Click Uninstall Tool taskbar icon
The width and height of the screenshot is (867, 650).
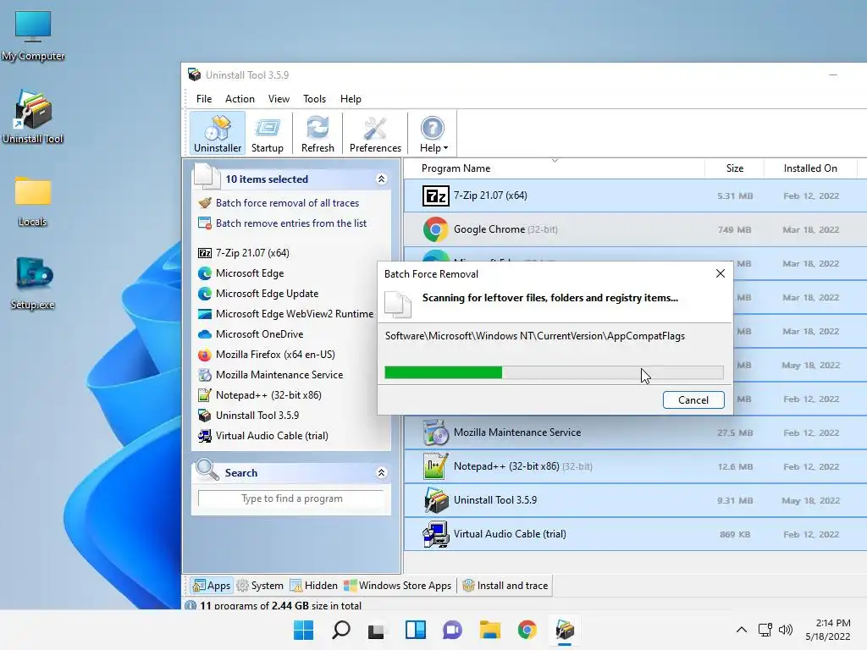(565, 630)
